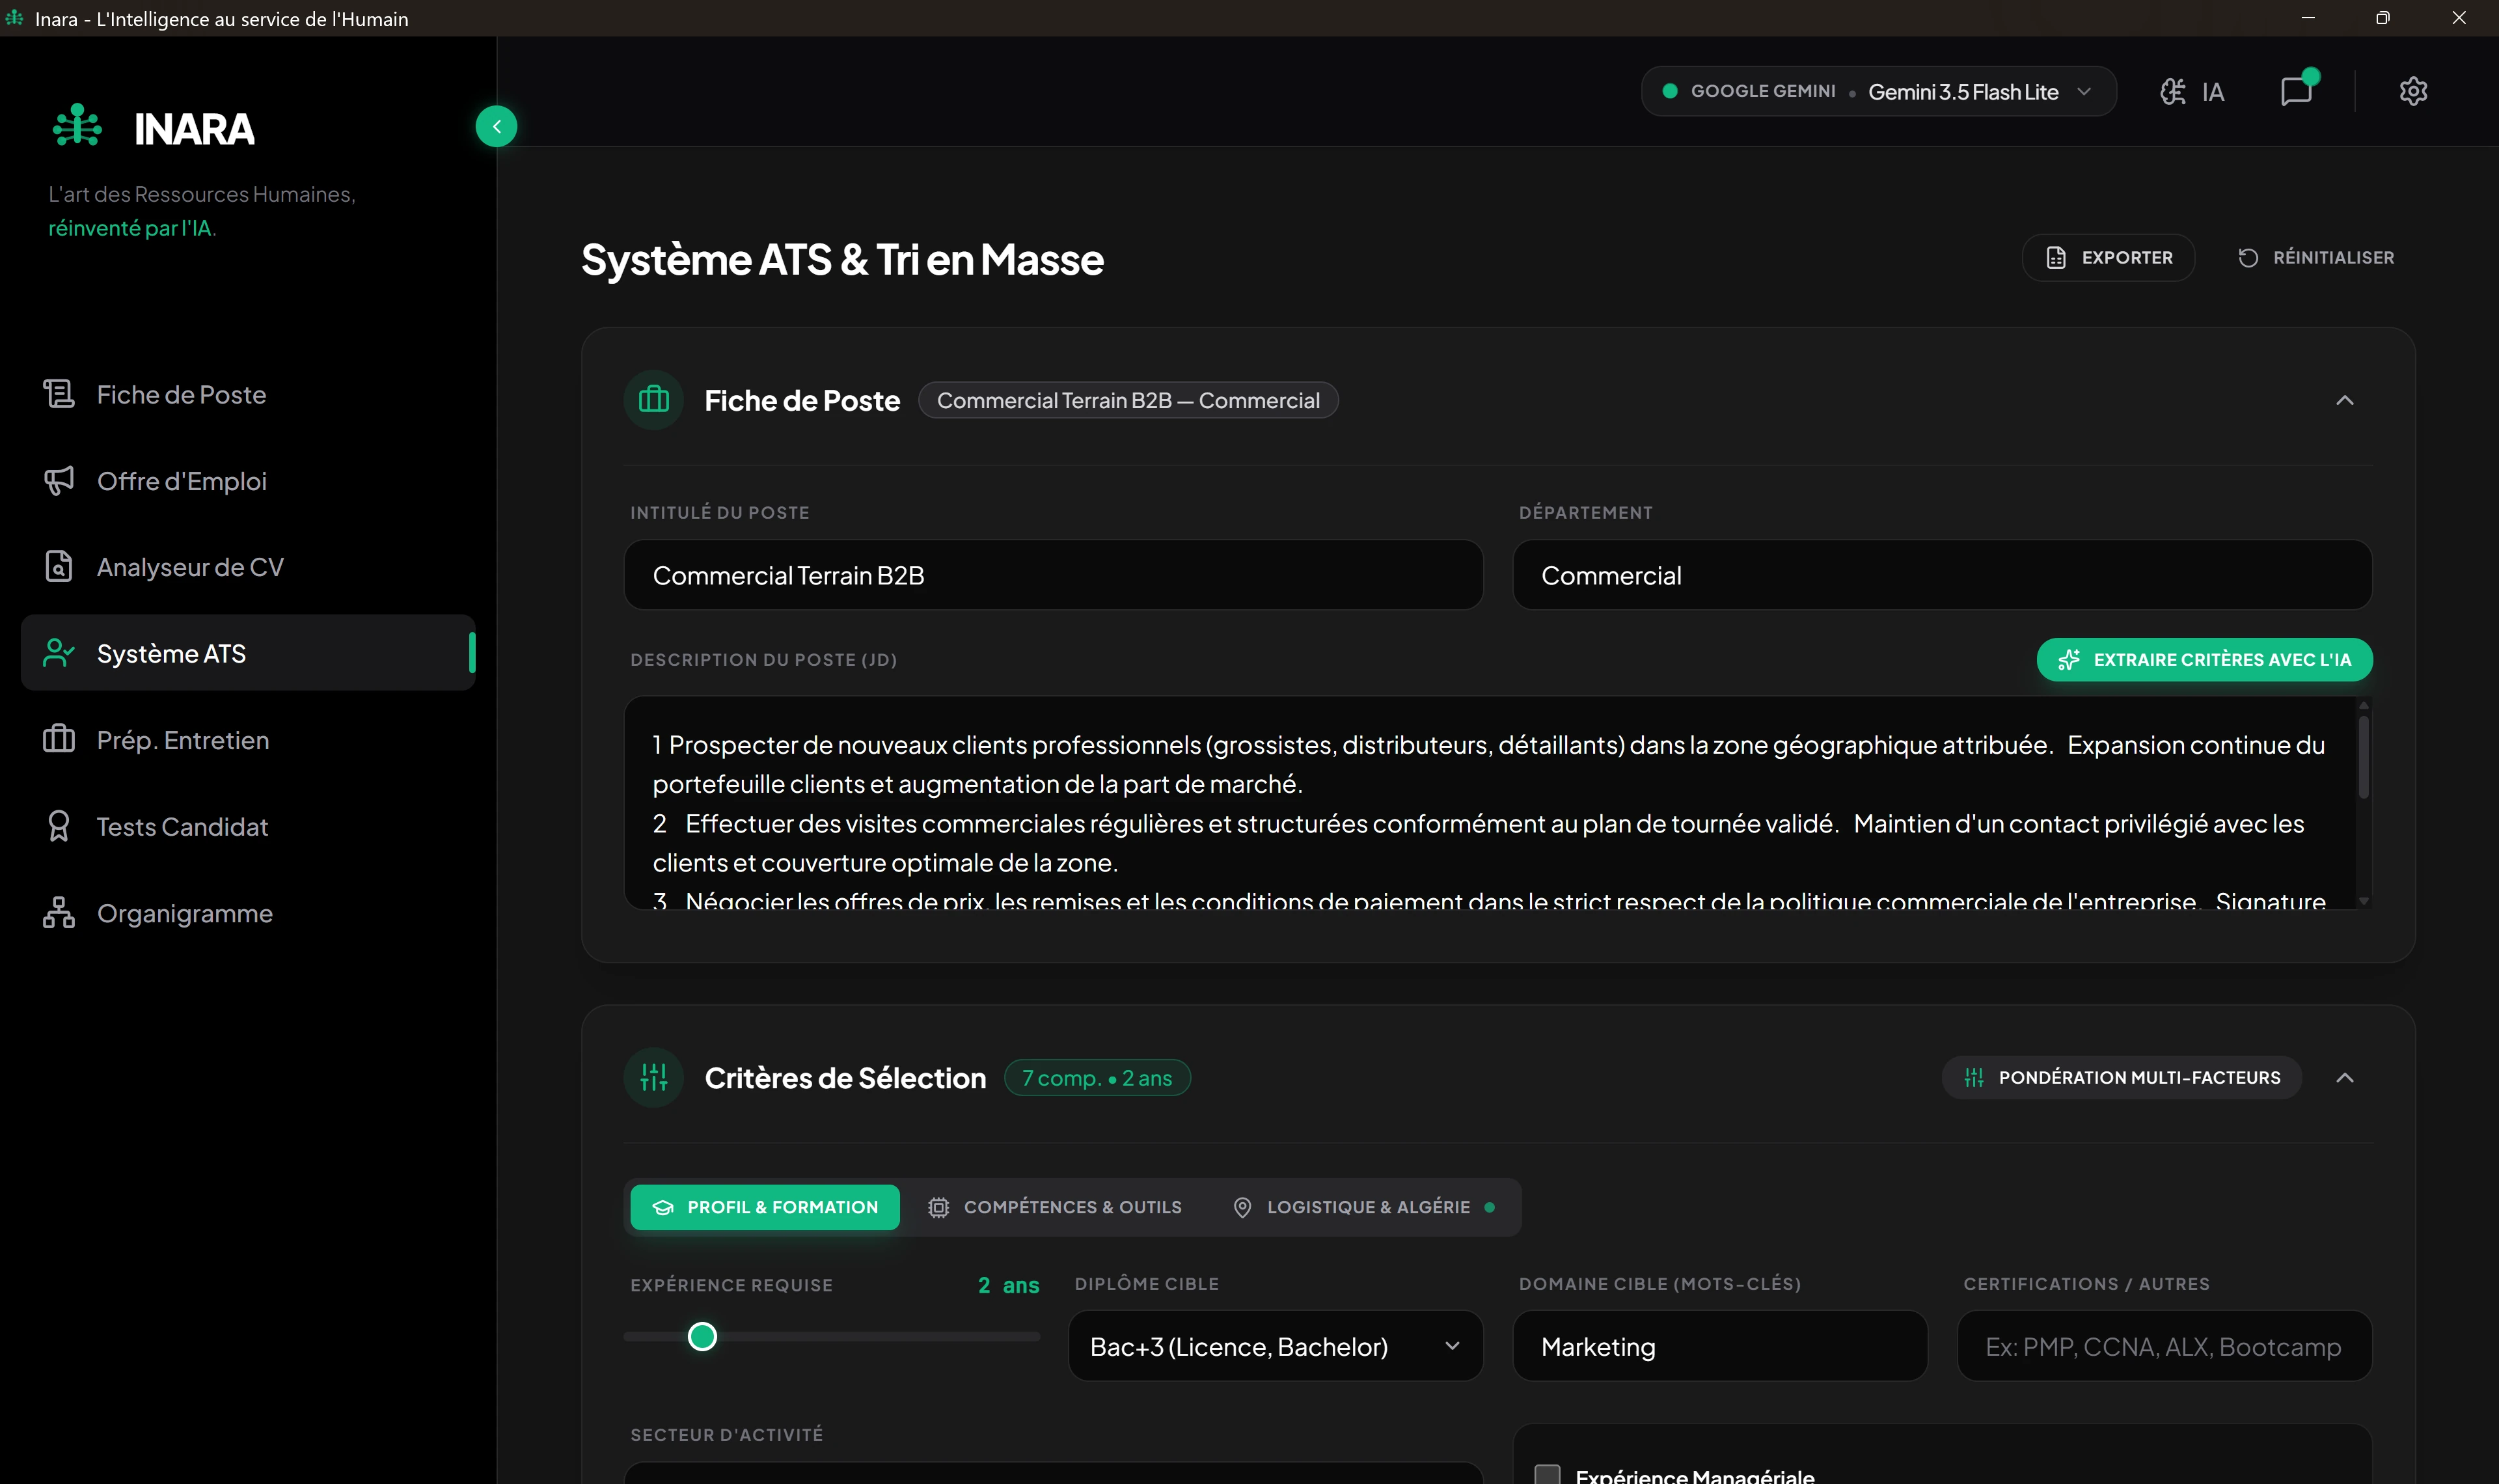The width and height of the screenshot is (2499, 1484).
Task: Collapse the Fiche de Poste section chevron
Action: pyautogui.click(x=2344, y=400)
